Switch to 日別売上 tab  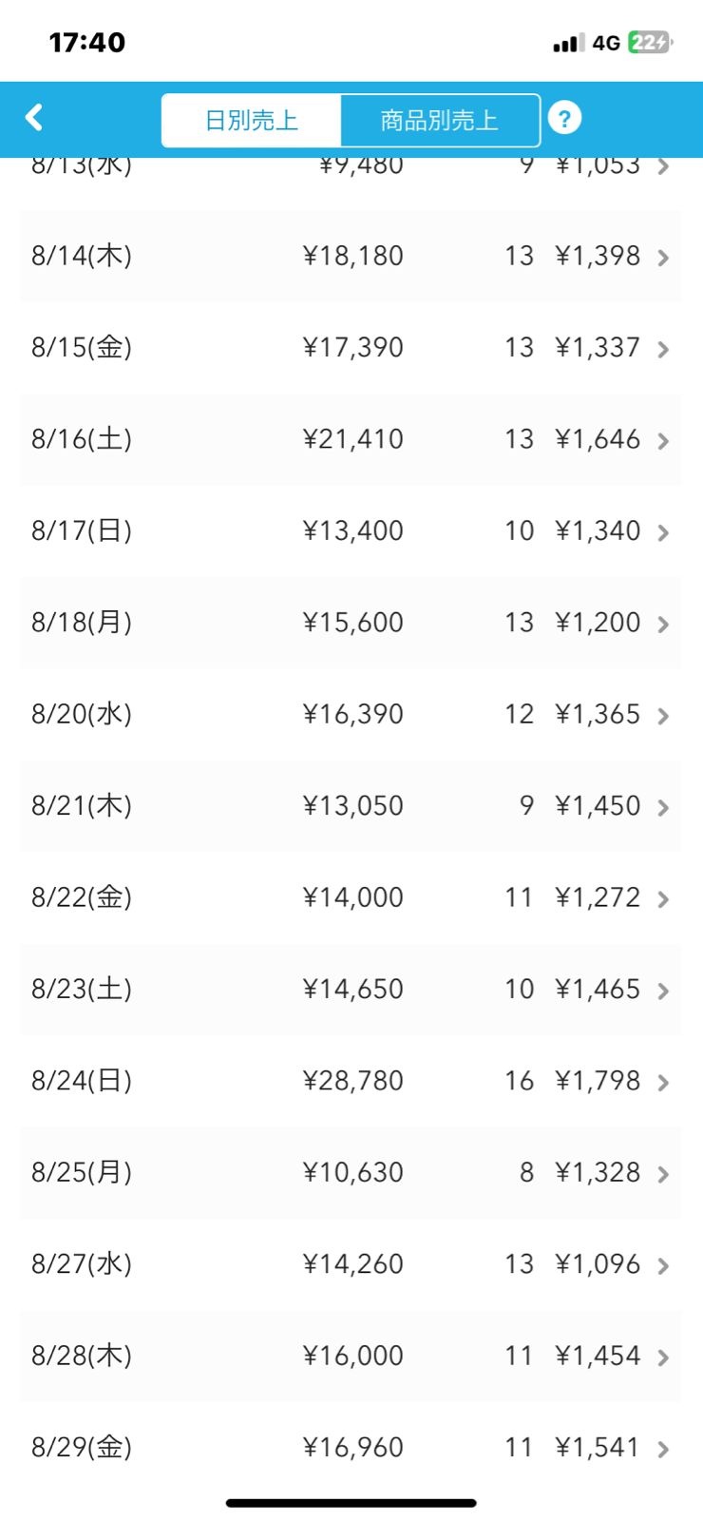pos(252,120)
